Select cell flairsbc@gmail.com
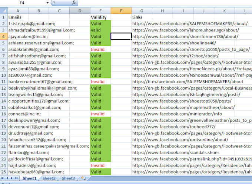Screen dimensions: 252x184 click(29, 153)
